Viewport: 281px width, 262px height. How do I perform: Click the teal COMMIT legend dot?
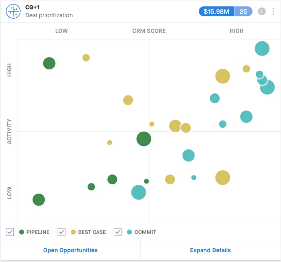(129, 232)
